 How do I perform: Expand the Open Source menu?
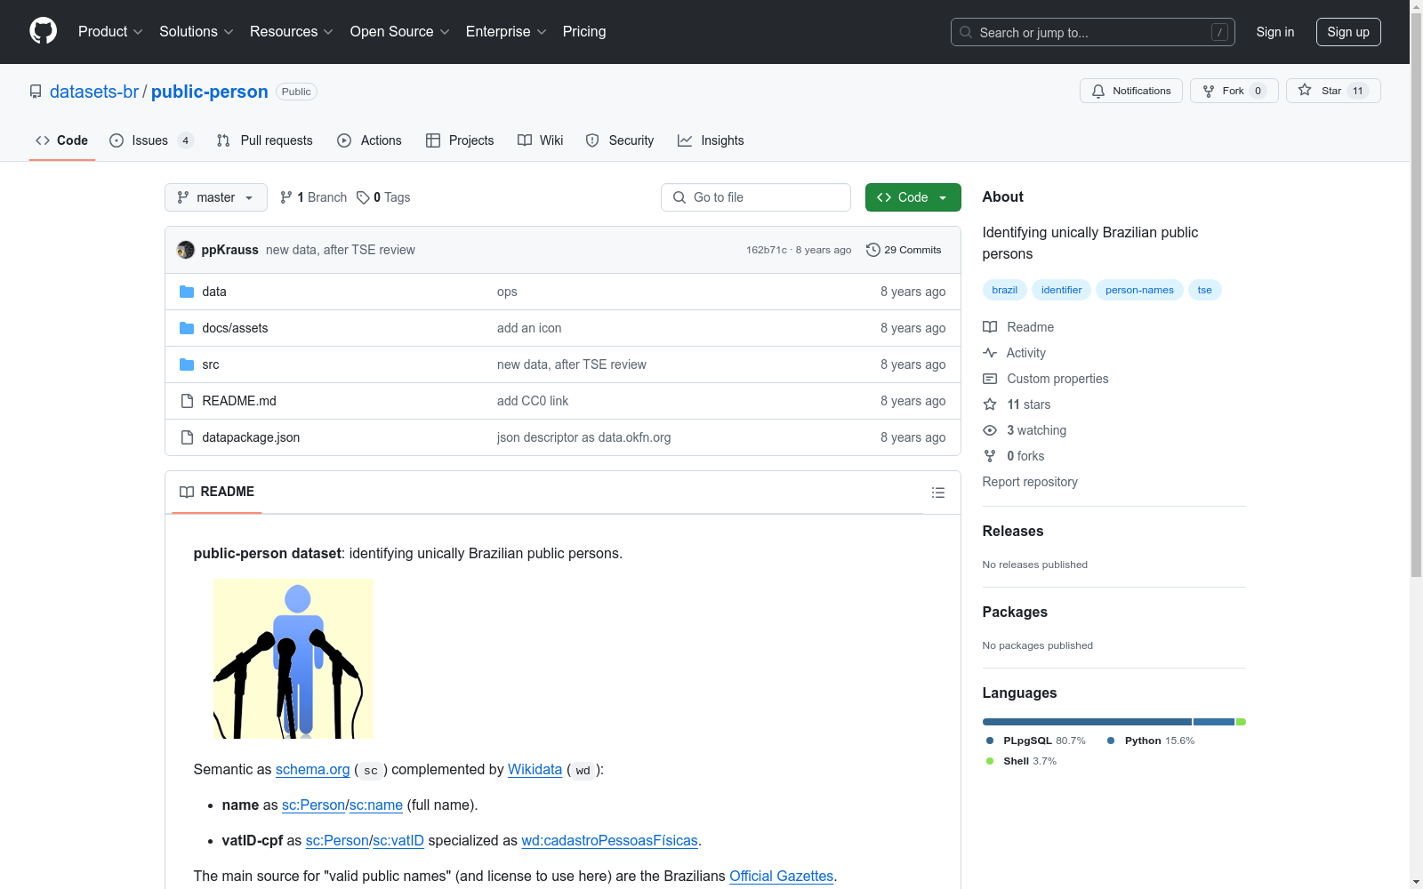pyautogui.click(x=400, y=31)
